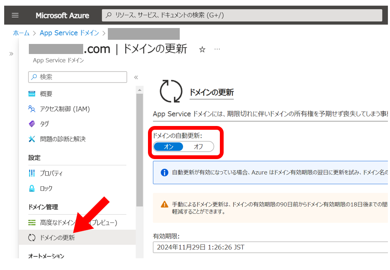The height and width of the screenshot is (270, 390).
Task: Click the オートメーション section heading
Action: click(x=46, y=256)
